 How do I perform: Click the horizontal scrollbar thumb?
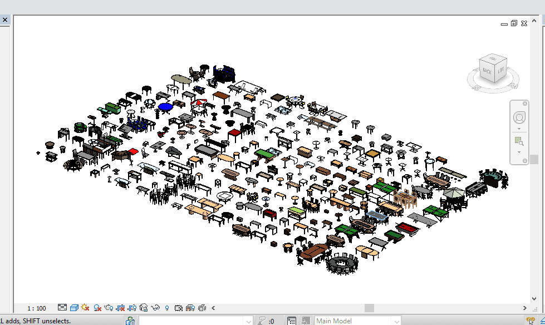tap(369, 308)
